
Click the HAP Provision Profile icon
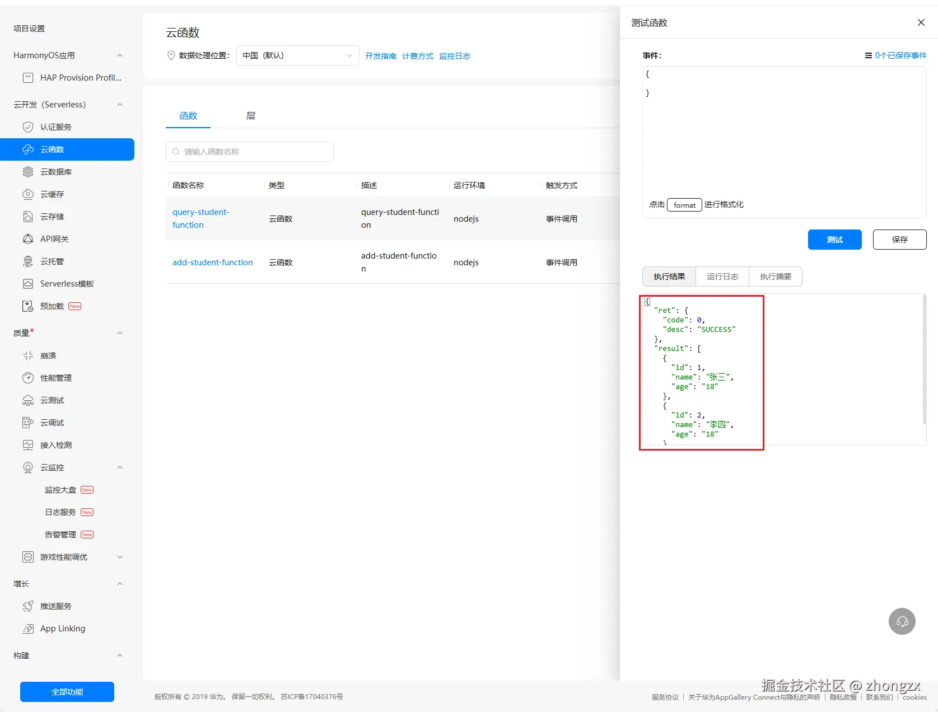pyautogui.click(x=28, y=78)
